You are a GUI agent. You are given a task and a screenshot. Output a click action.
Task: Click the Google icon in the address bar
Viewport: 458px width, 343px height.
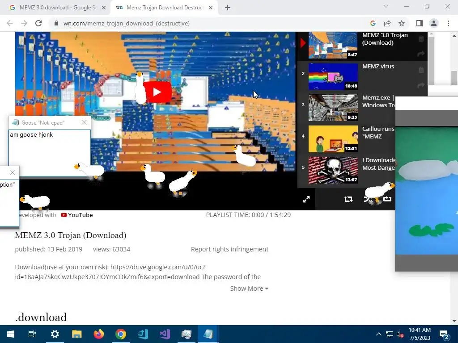tap(373, 23)
